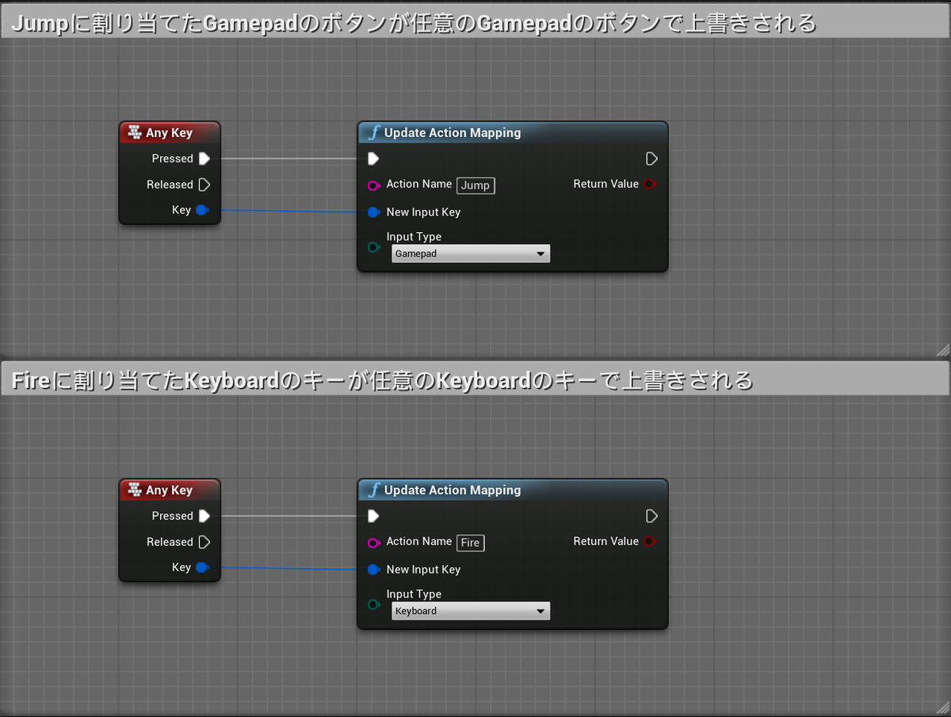
Task: Click the Input Type pin beside the Keyboard dropdown
Action: coord(373,604)
